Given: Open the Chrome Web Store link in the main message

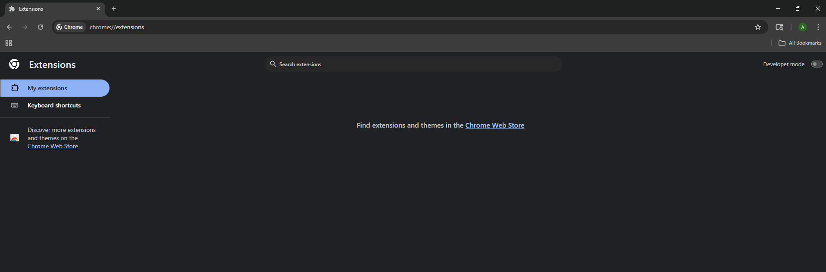Looking at the screenshot, I should pyautogui.click(x=494, y=125).
